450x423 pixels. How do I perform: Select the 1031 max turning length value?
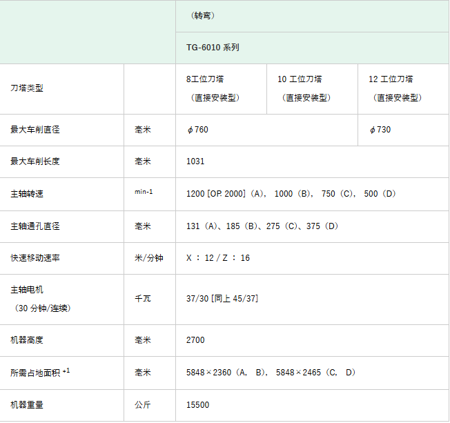coord(195,161)
